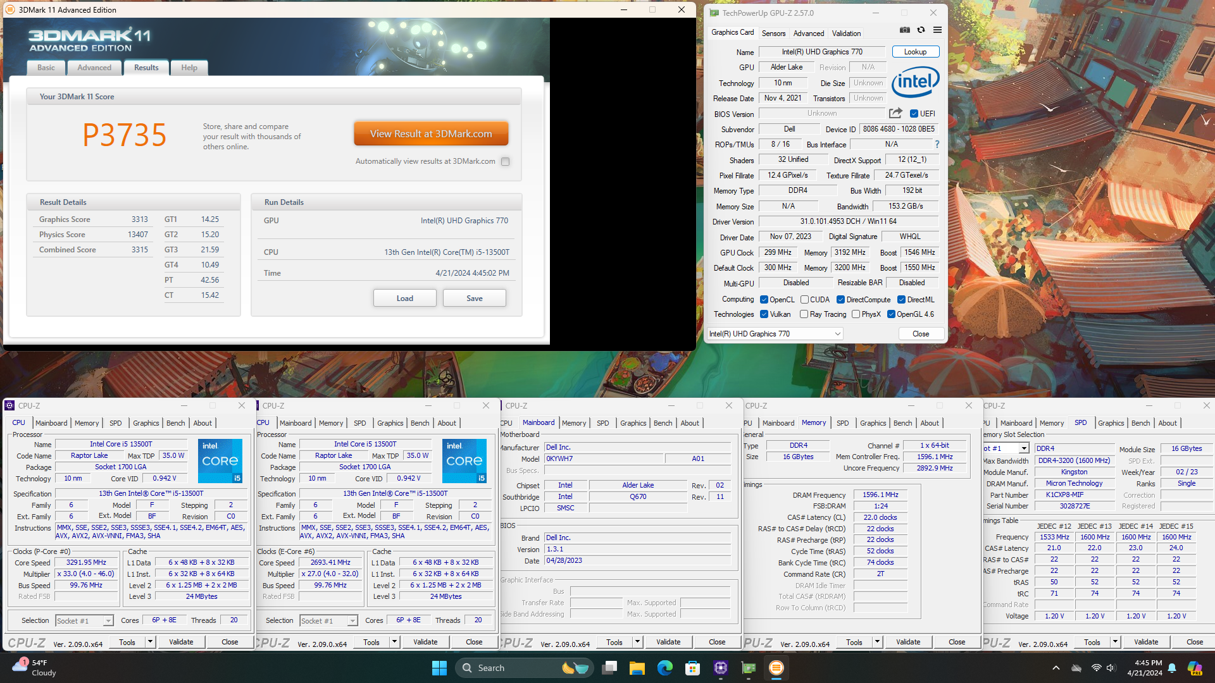Expand Tools dropdown arrow in second CPU-Z

394,642
